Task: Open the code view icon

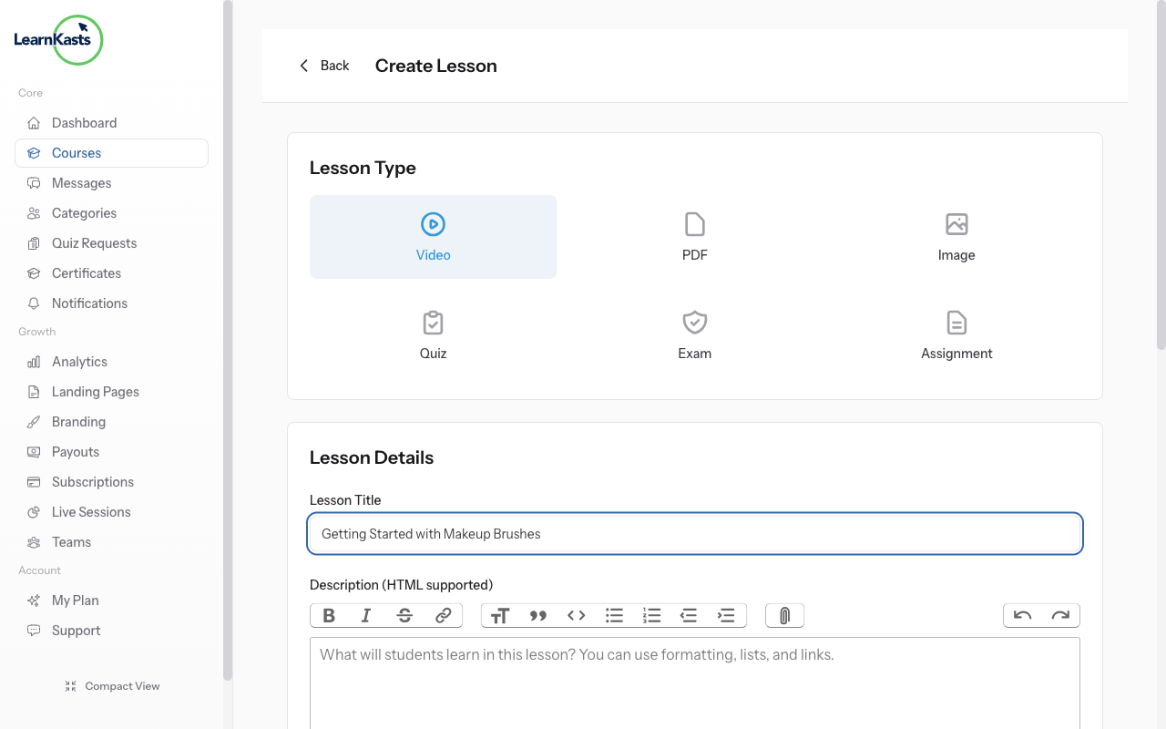Action: pyautogui.click(x=576, y=615)
